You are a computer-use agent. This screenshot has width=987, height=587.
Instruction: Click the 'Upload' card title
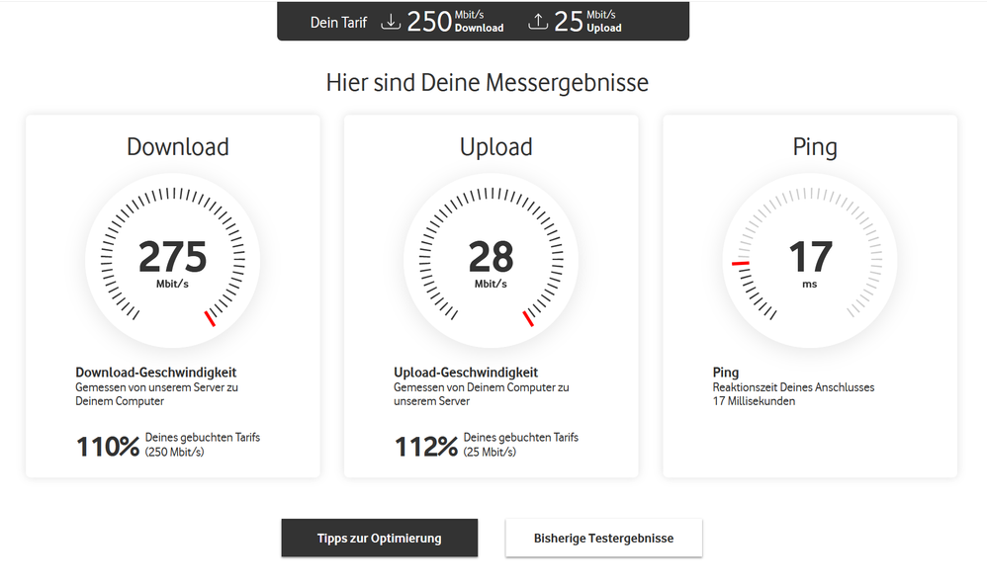pos(496,147)
